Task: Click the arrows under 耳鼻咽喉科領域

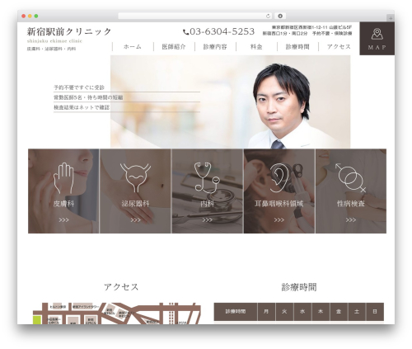Action: tap(279, 219)
